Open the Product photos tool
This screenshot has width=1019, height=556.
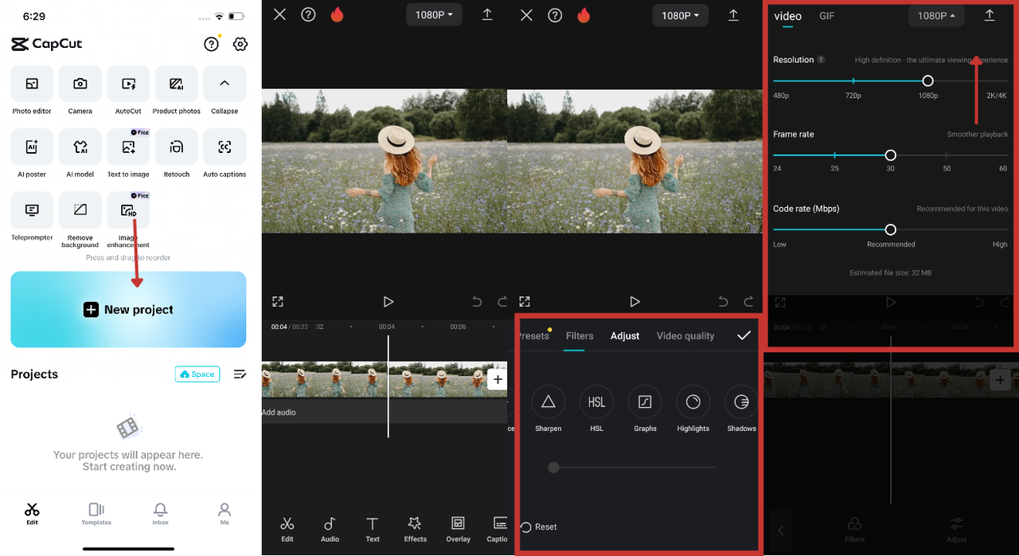177,90
